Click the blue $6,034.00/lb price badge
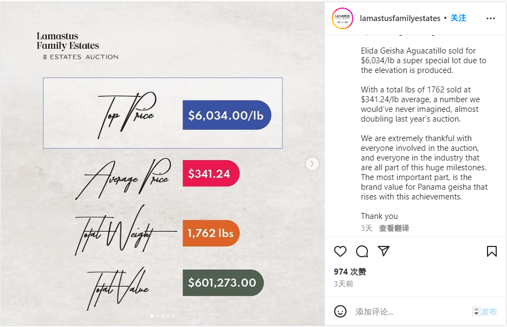This screenshot has height=327, width=507. click(x=227, y=115)
